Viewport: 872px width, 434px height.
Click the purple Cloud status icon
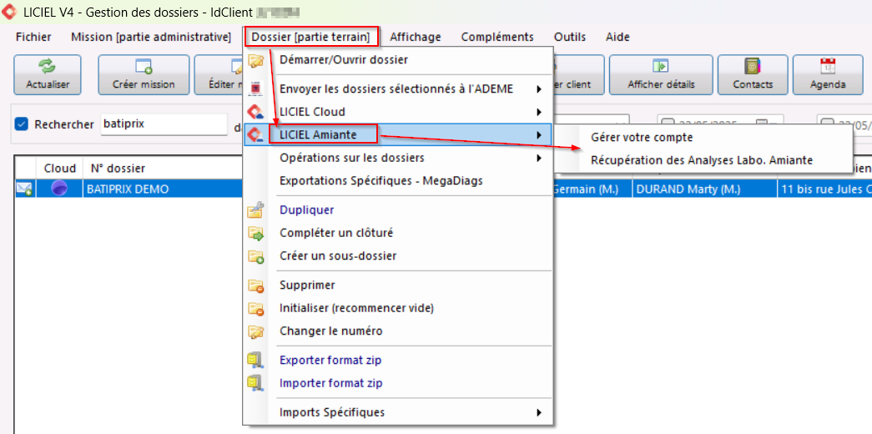pyautogui.click(x=59, y=189)
